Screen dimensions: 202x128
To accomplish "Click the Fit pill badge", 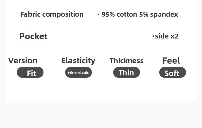I will (x=30, y=73).
